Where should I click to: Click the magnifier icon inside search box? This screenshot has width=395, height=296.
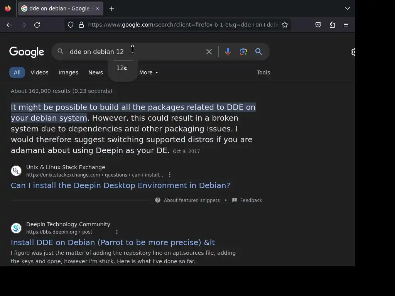tap(60, 51)
